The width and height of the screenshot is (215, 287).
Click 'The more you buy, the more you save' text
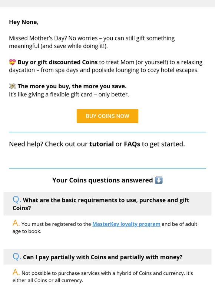[x=72, y=86]
